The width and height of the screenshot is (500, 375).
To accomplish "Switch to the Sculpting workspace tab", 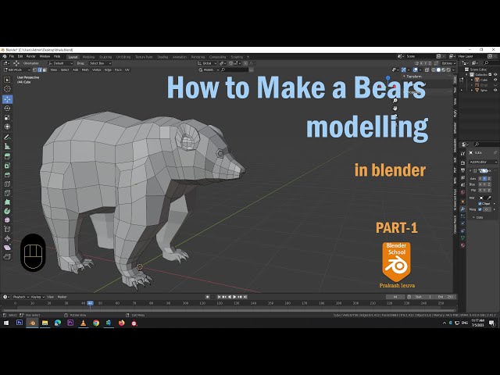I will (x=105, y=57).
